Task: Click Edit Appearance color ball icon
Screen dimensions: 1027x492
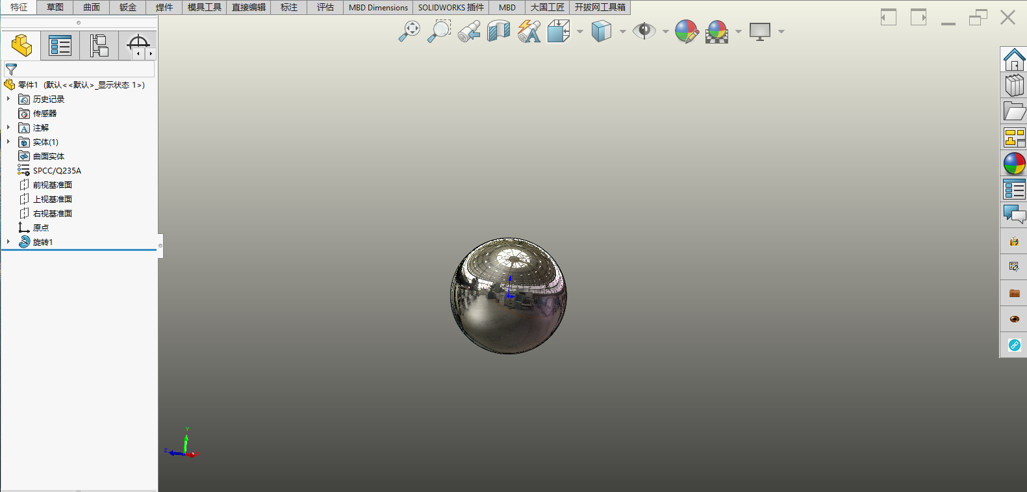Action: click(x=687, y=31)
